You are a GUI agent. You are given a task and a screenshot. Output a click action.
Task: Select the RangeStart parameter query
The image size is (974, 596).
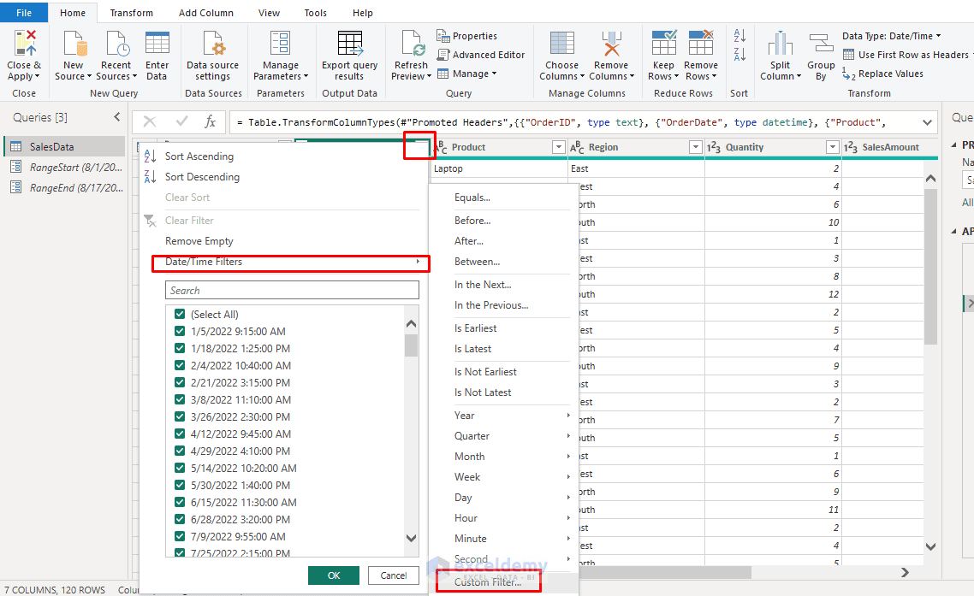(64, 167)
